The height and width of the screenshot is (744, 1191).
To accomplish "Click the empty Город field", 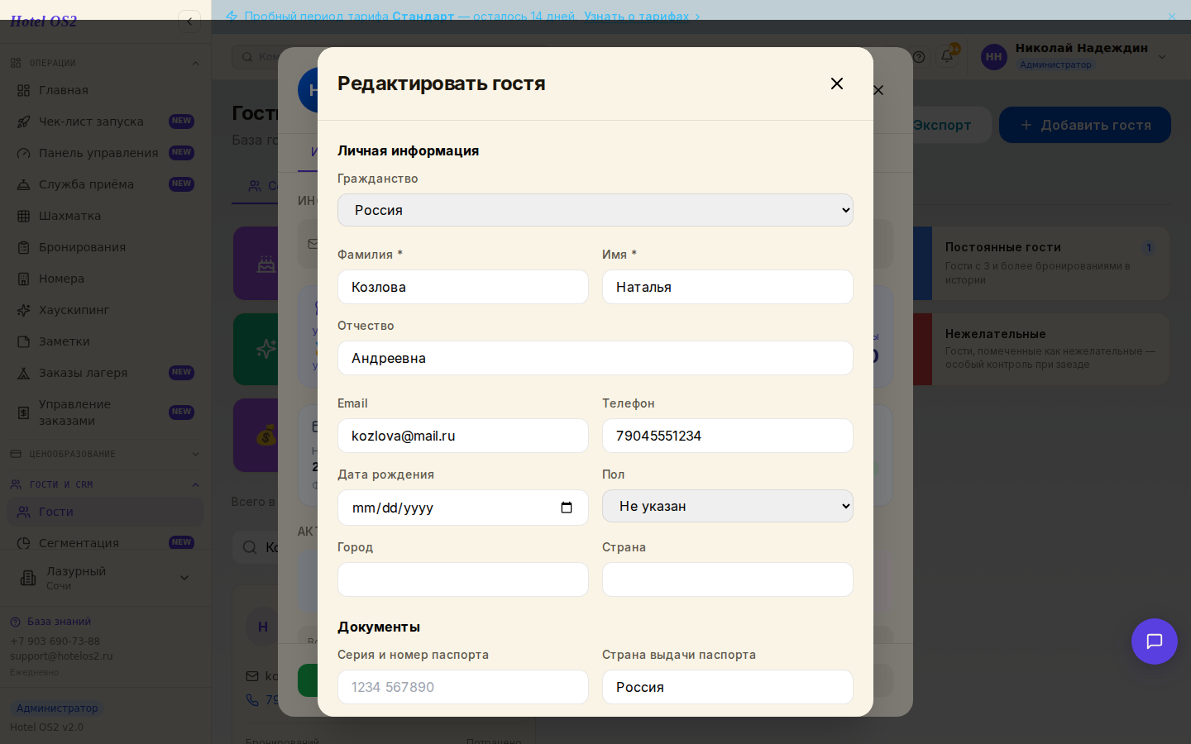I will 463,579.
